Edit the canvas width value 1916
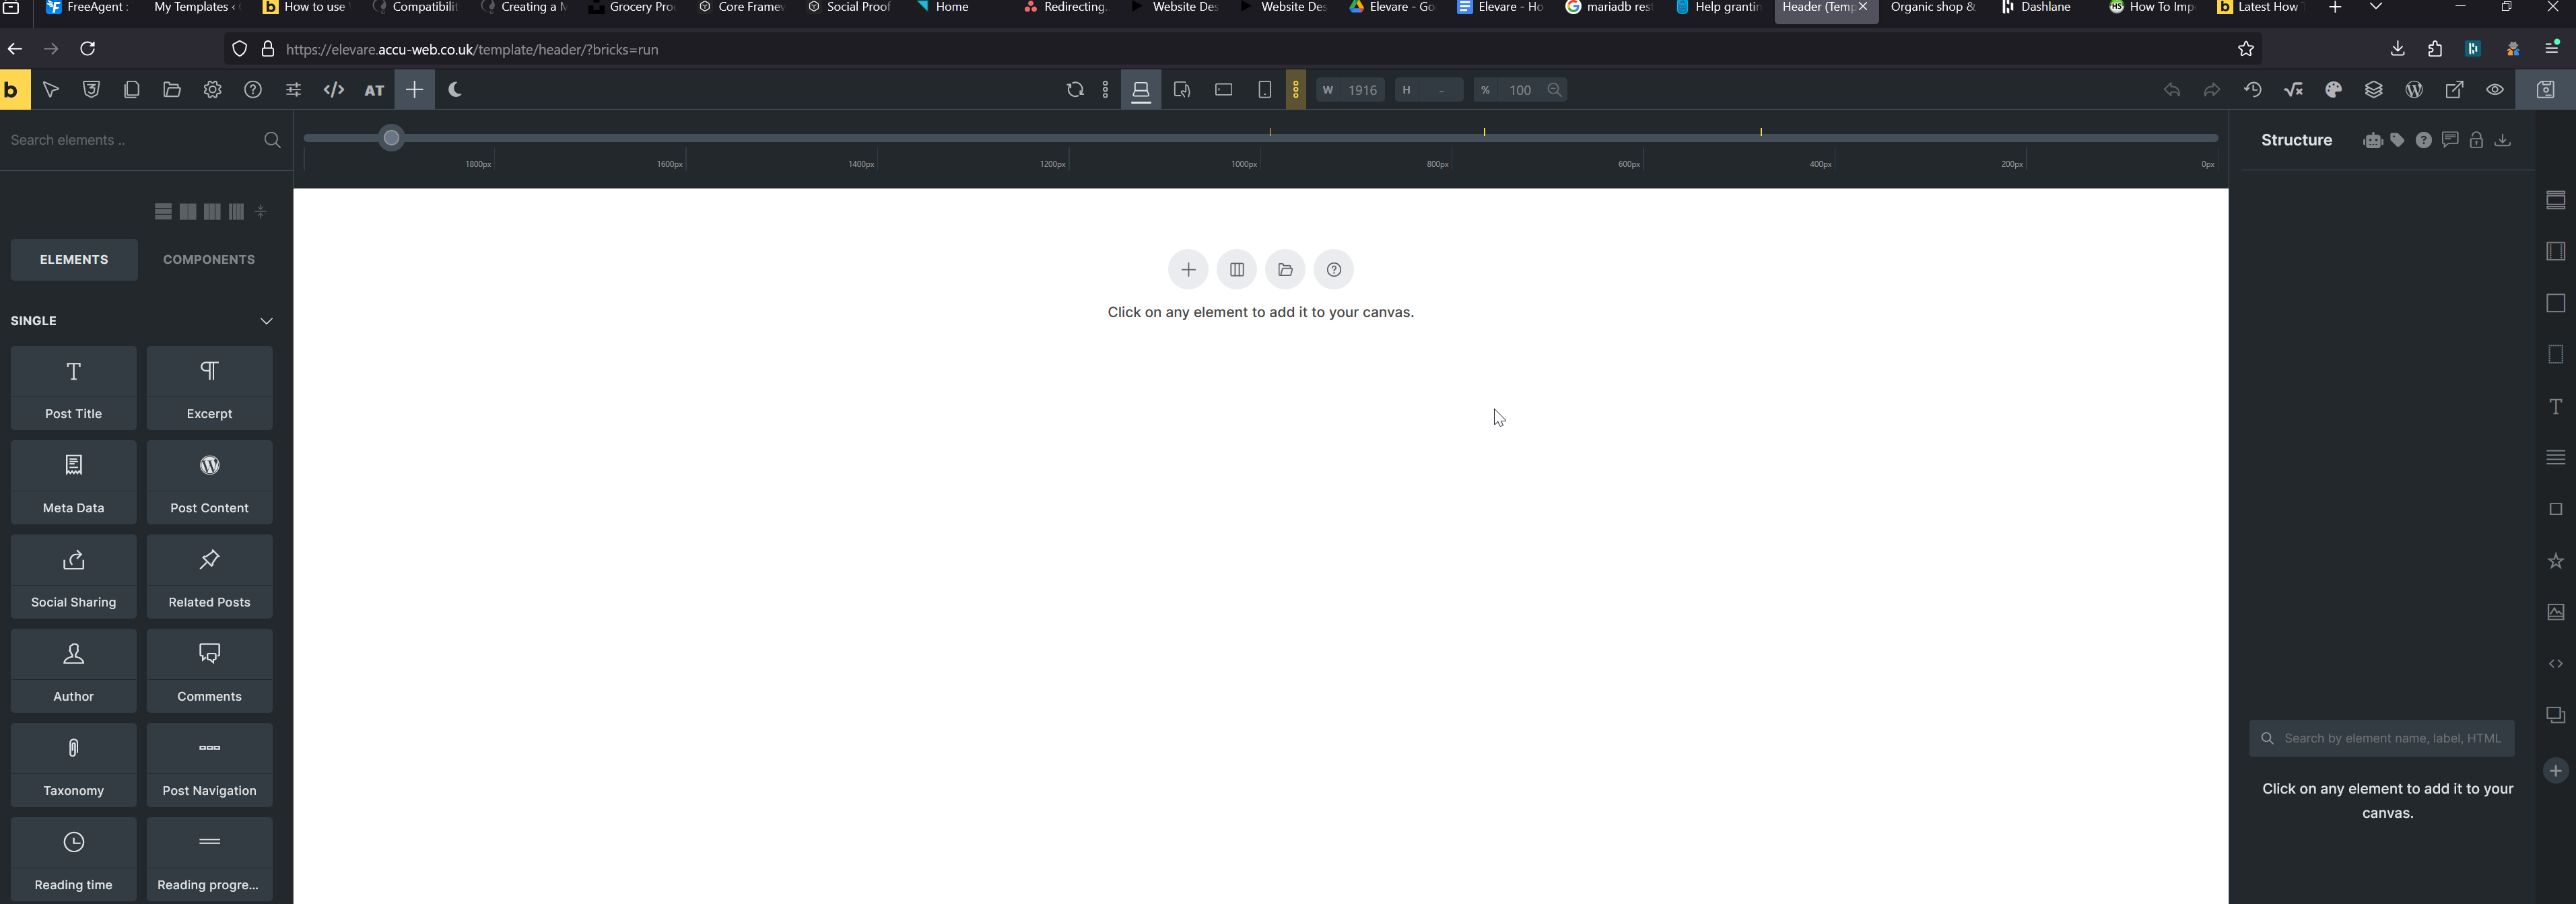 pos(1363,90)
